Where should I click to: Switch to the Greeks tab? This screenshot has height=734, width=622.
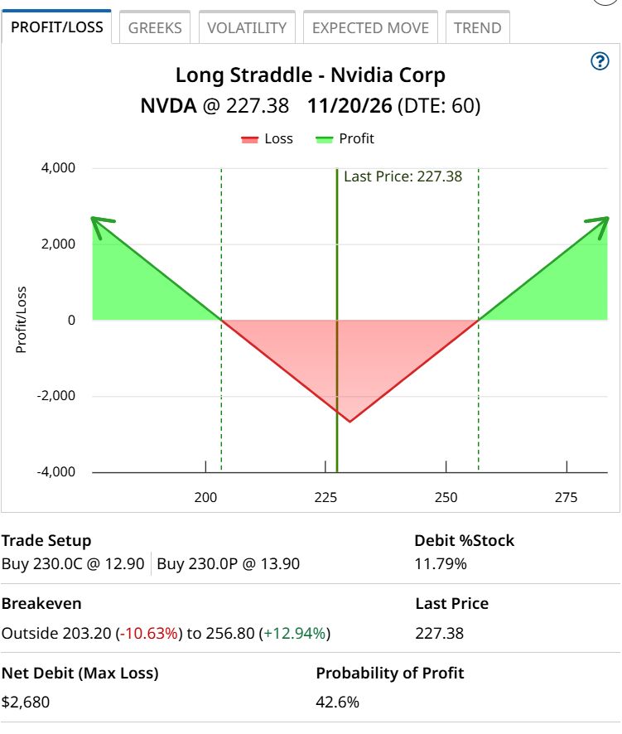click(155, 27)
